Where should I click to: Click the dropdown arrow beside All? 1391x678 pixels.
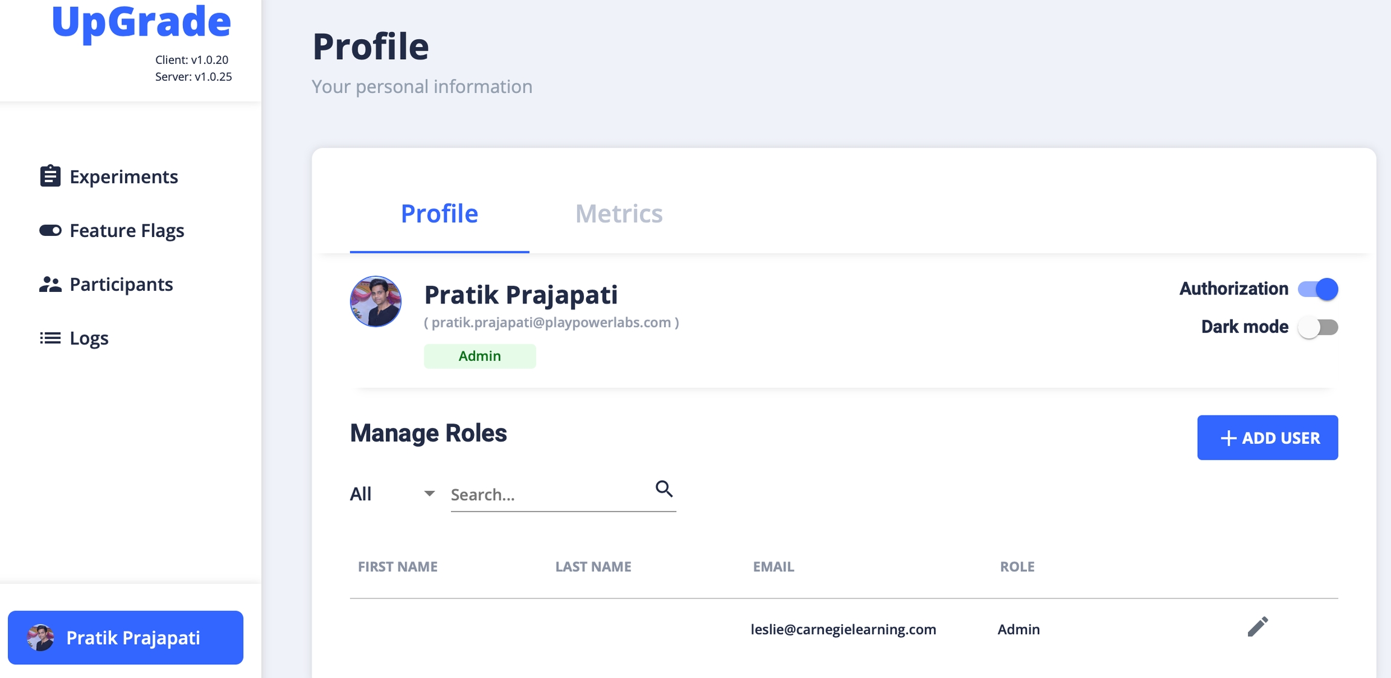point(429,493)
